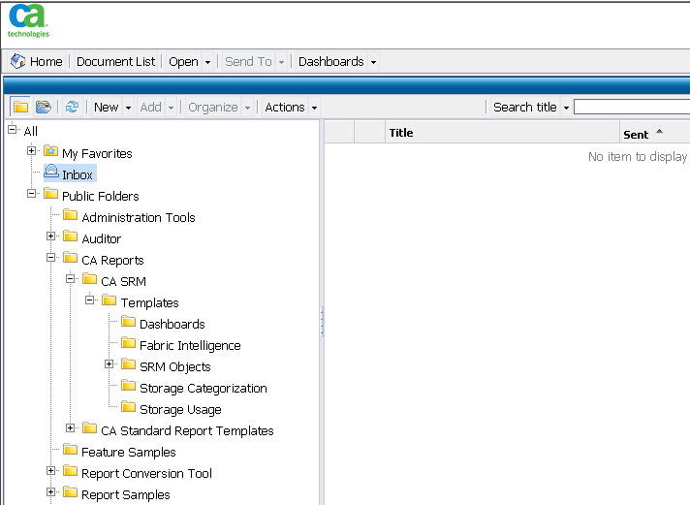Open the Dashboards dropdown menu
690x505 pixels.
[x=336, y=61]
